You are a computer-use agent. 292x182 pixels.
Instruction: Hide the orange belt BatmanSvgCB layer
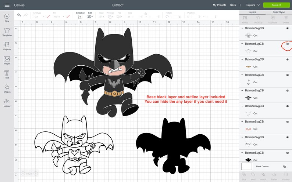[288, 59]
